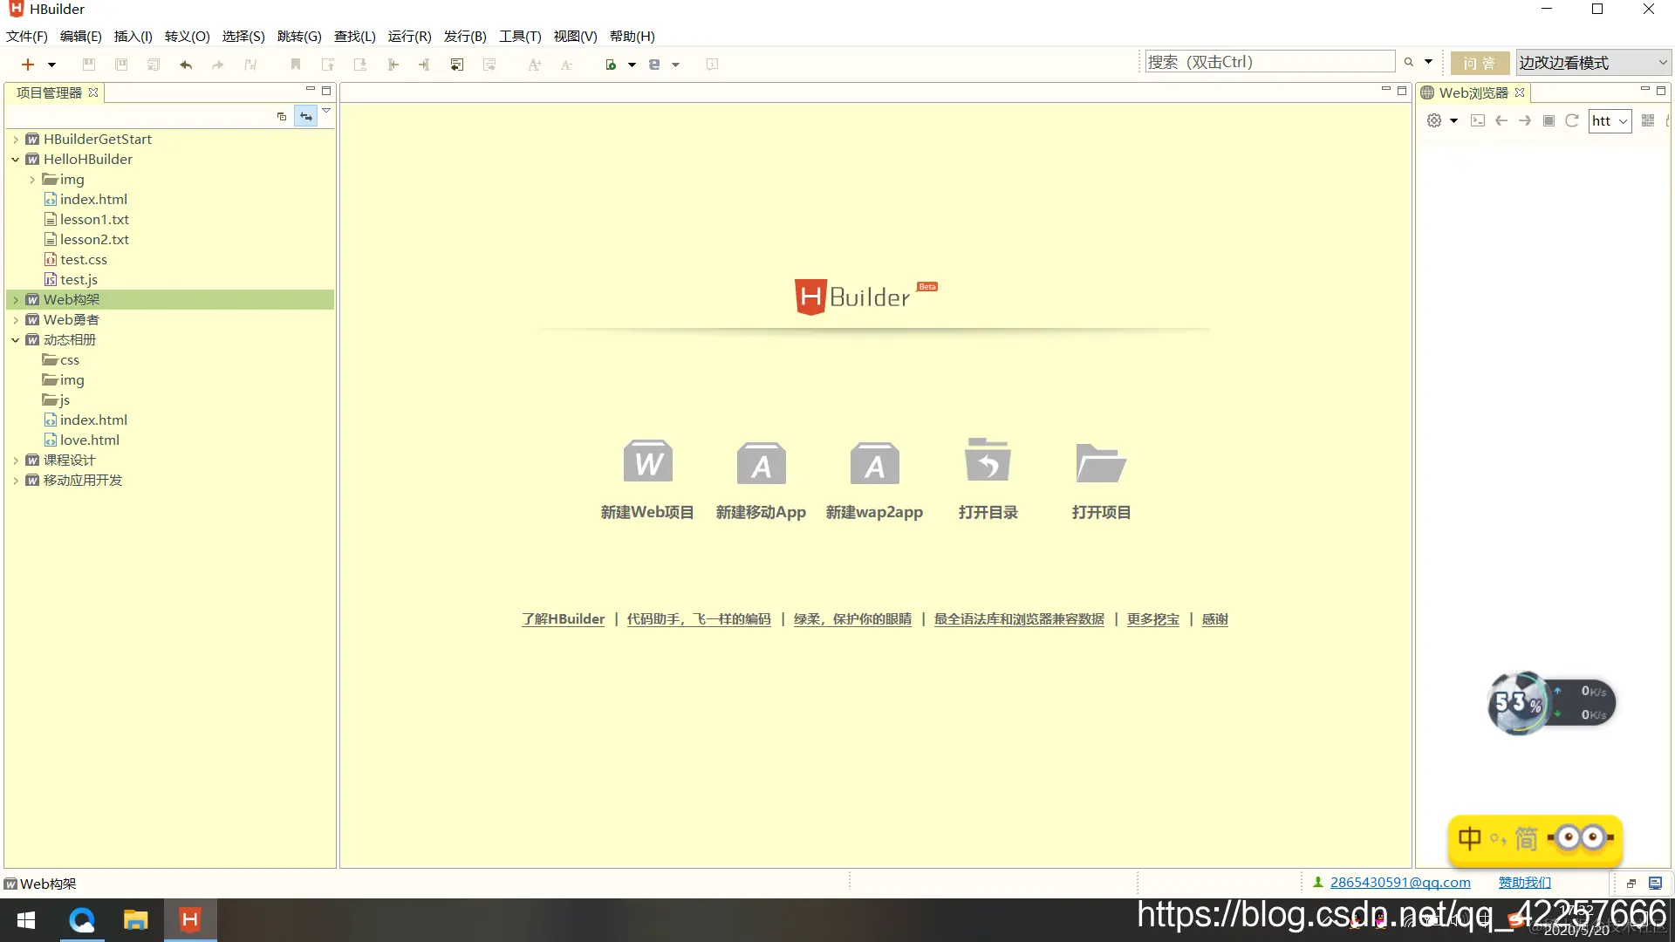Viewport: 1675px width, 942px height.
Task: Open a new file with the plus icon
Action: (x=26, y=64)
